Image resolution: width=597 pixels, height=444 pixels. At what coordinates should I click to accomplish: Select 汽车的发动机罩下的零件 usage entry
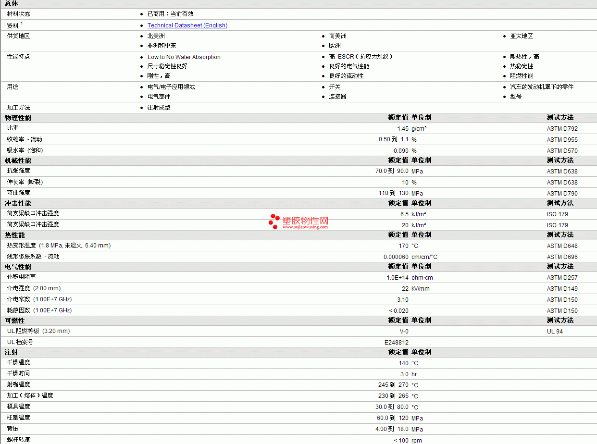[x=542, y=87]
